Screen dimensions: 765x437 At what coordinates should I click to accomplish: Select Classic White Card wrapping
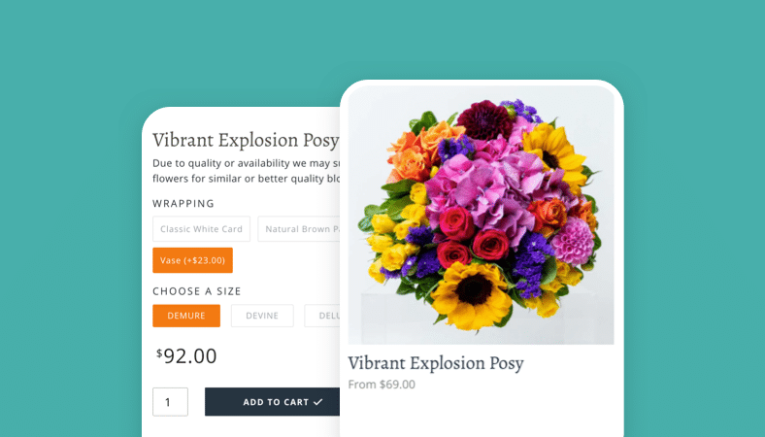201,229
